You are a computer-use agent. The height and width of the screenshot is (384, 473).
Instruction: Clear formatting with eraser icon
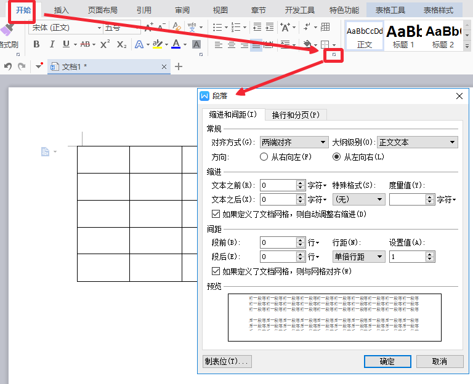[x=177, y=27]
